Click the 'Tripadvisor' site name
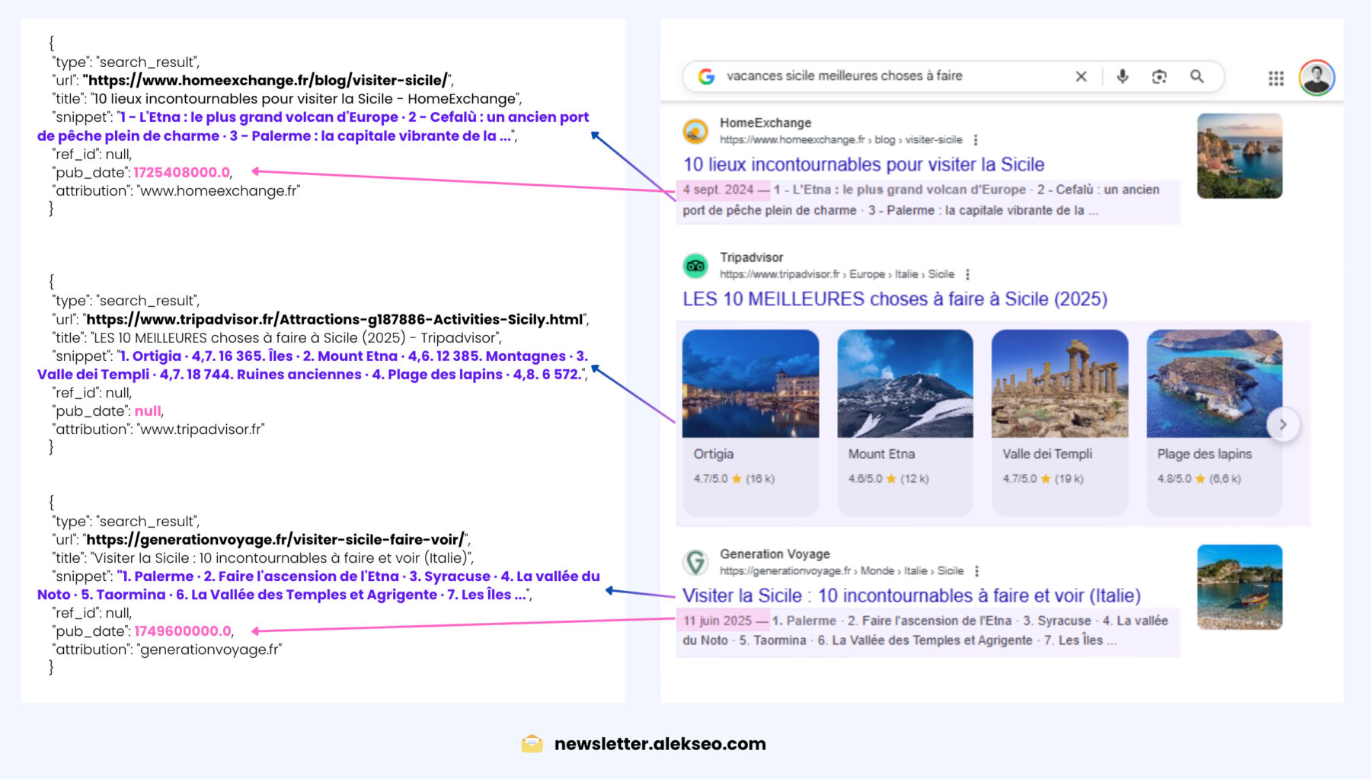This screenshot has height=779, width=1371. point(752,257)
